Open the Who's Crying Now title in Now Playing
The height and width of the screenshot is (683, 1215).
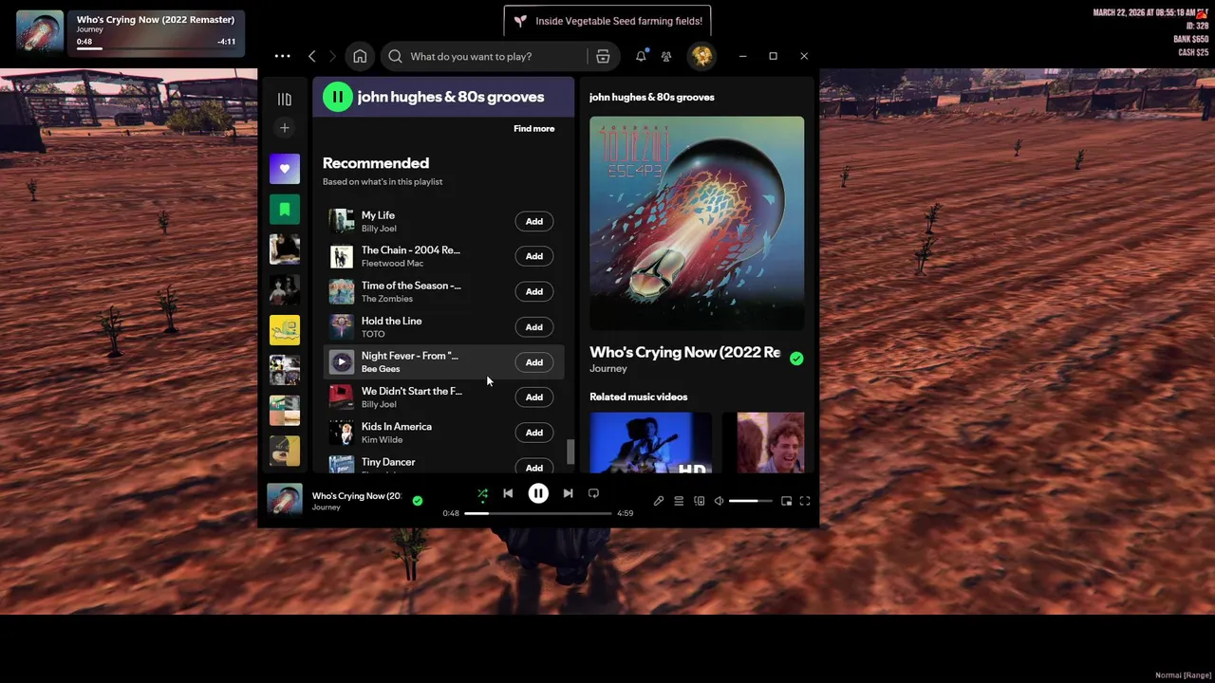(684, 352)
